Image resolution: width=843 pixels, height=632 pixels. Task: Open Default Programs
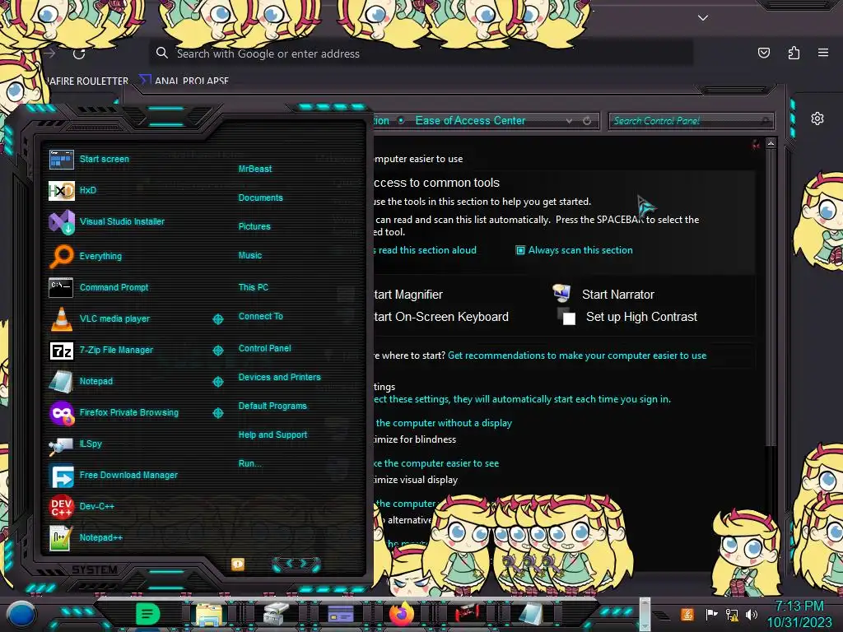[x=272, y=407]
